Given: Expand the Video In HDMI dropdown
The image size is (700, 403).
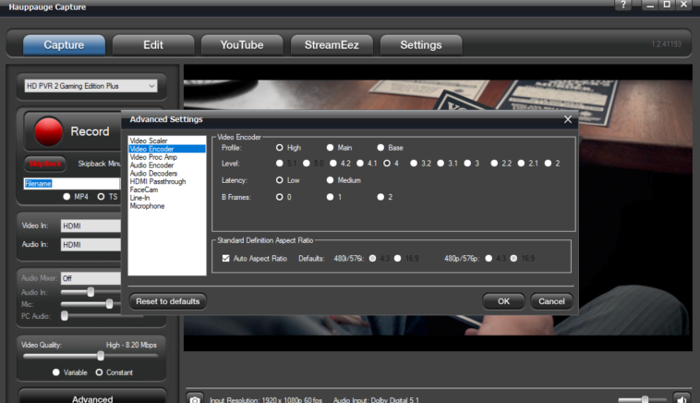Looking at the screenshot, I should tap(91, 226).
